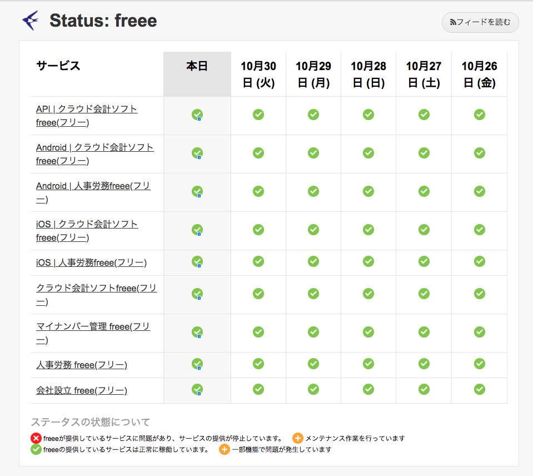Image resolution: width=533 pixels, height=476 pixels.
Task: Click 10月29日 check for iOS 人事労務 row
Action: 313,261
